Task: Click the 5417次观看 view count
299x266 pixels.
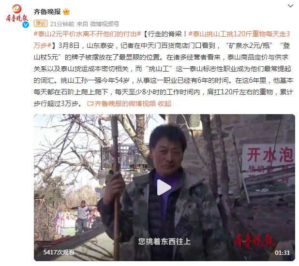Action: (x=59, y=252)
